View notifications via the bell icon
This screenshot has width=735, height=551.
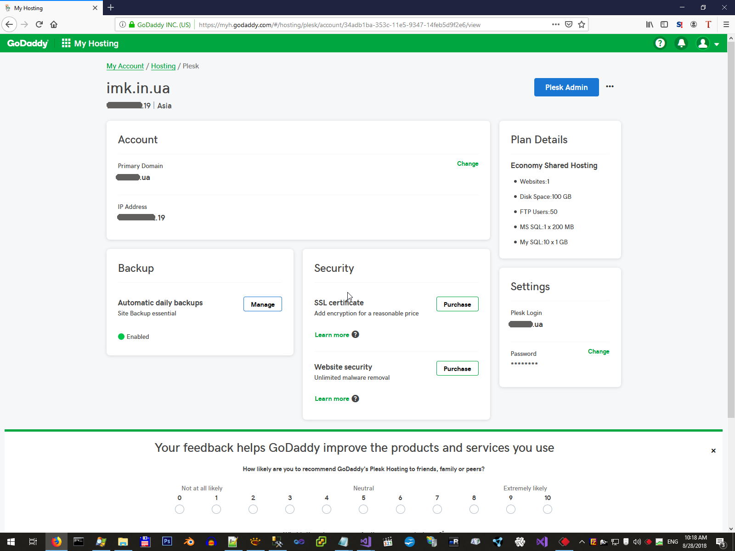pyautogui.click(x=681, y=43)
